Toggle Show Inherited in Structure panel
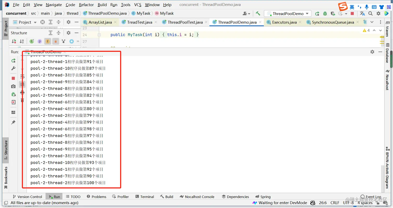The height and width of the screenshot is (208, 393). 32,41
